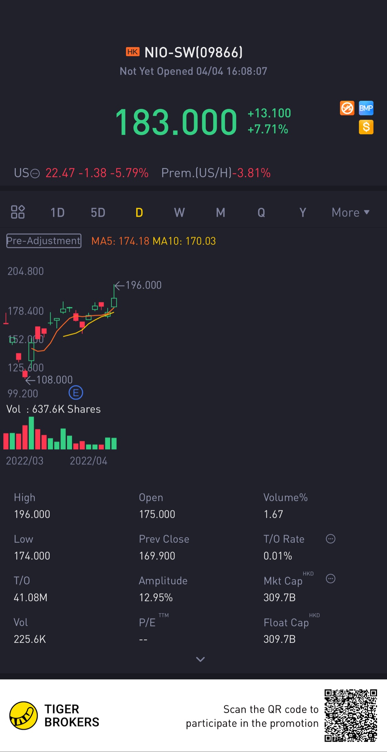
Task: Tap the blue E earnings marker
Action: click(76, 393)
